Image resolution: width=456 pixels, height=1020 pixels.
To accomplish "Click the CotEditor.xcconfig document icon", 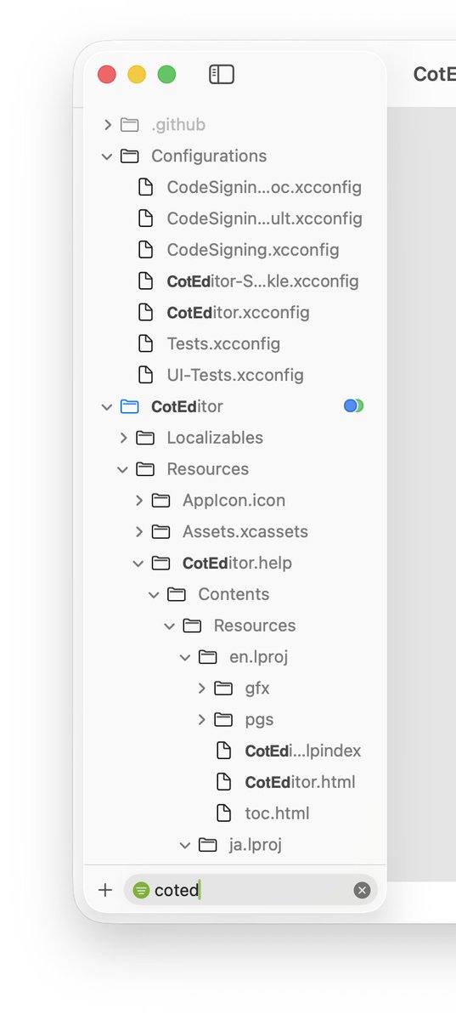I will pos(145,313).
